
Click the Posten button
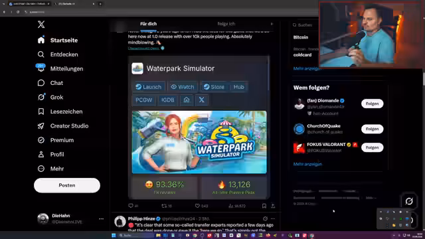[x=67, y=185]
